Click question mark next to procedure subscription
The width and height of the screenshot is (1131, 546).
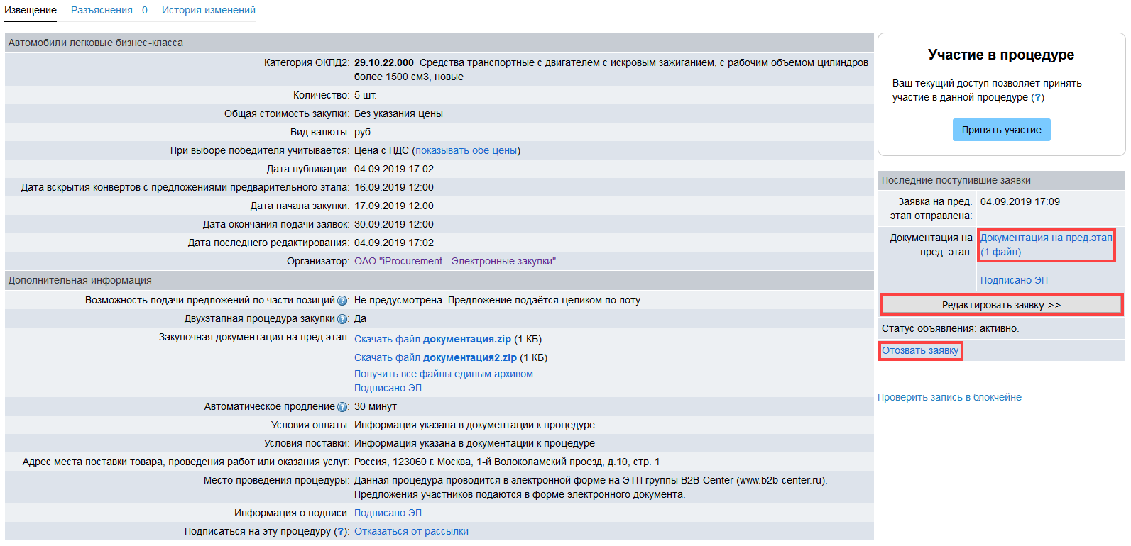342,532
